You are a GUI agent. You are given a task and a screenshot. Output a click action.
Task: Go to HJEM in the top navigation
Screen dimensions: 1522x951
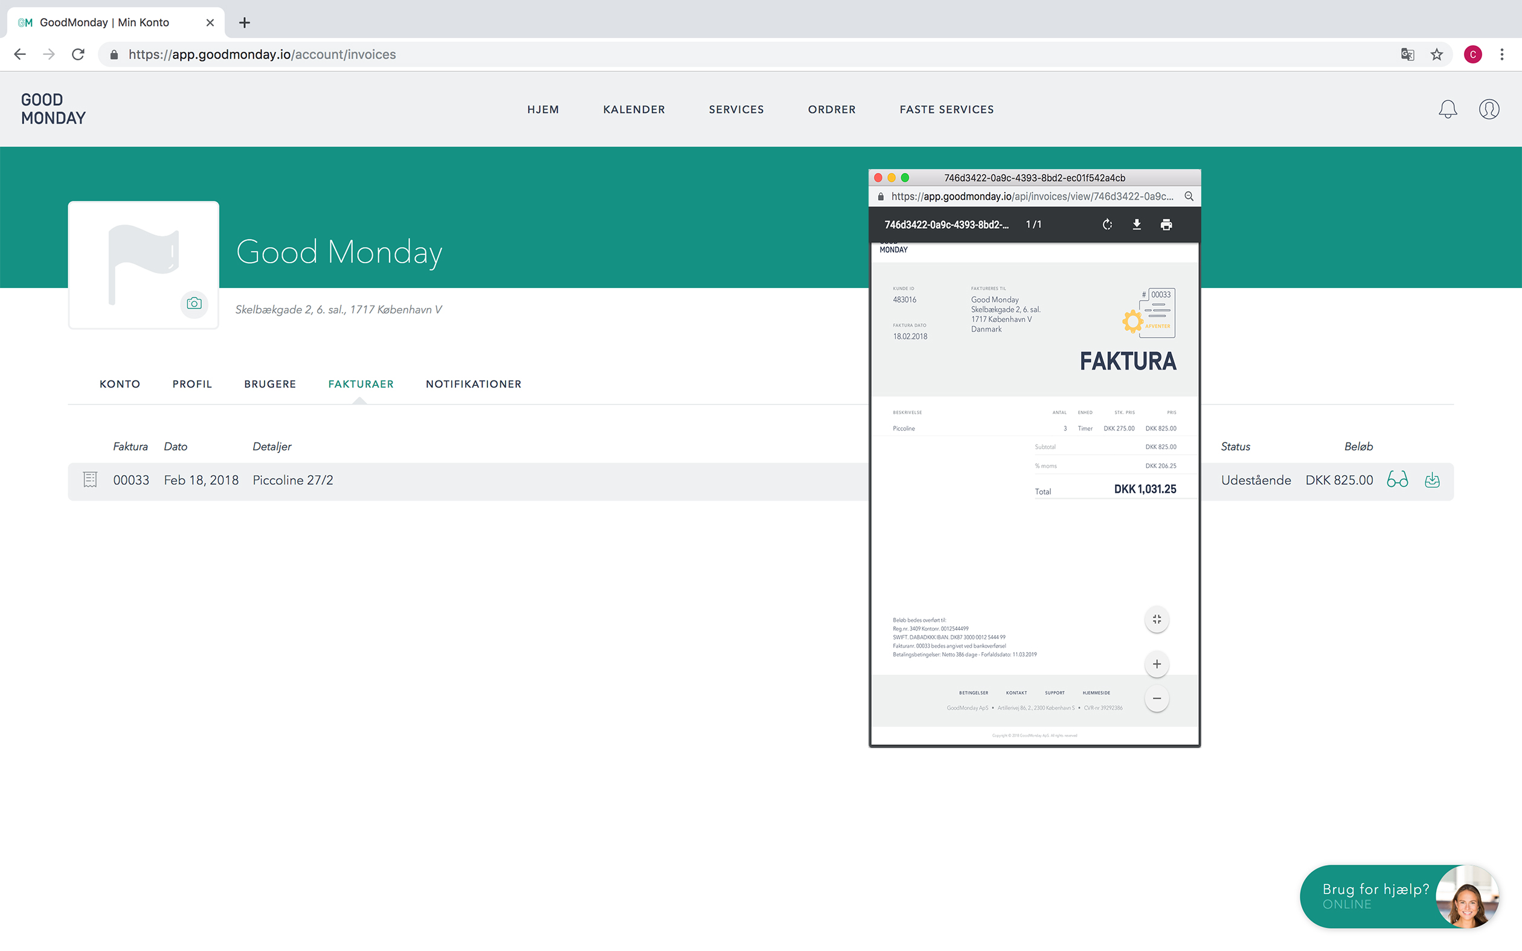pos(543,109)
